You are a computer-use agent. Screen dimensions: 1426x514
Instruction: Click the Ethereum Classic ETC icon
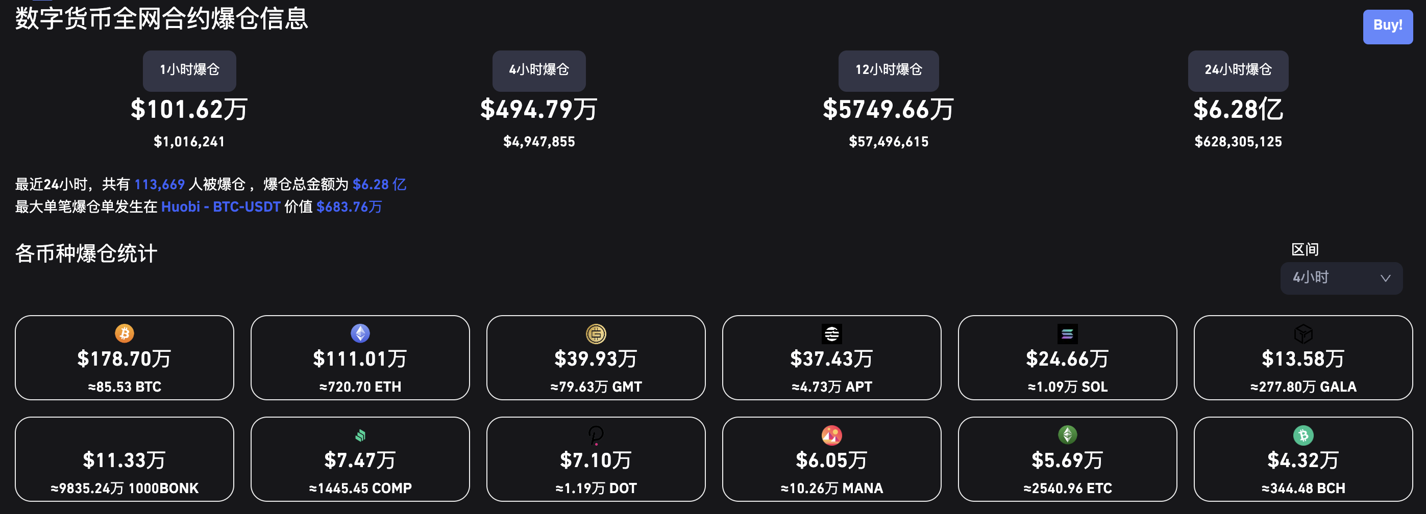(x=1067, y=435)
